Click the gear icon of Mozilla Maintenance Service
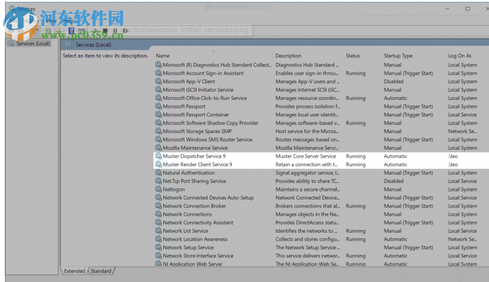The height and width of the screenshot is (282, 489). 158,148
